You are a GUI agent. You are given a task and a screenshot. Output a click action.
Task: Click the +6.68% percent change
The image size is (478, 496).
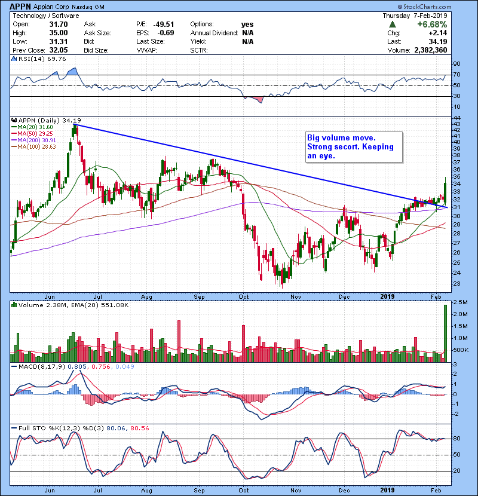432,25
